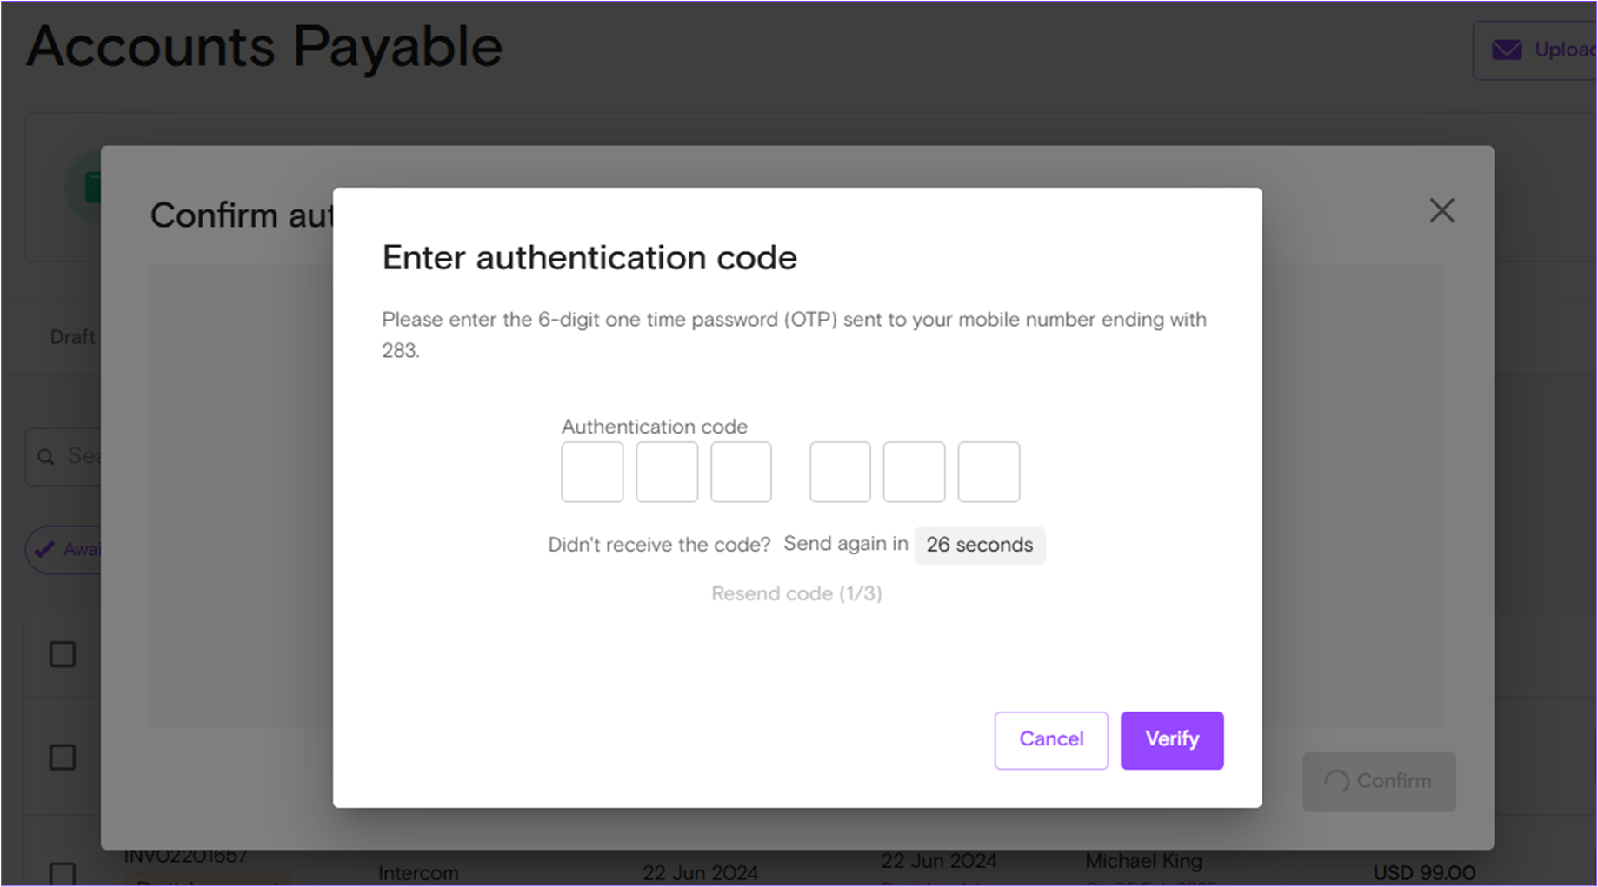Viewport: 1598px width, 887px height.
Task: Click the Resend code (1/3) link
Action: [x=796, y=593]
